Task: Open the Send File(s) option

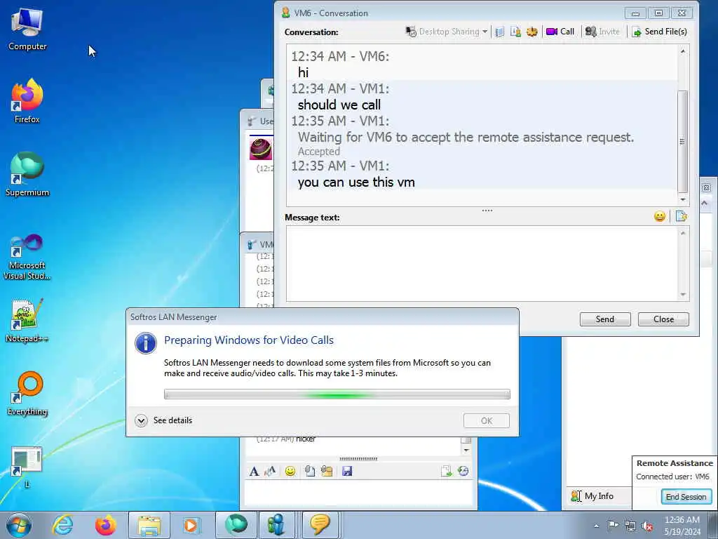Action: click(659, 32)
